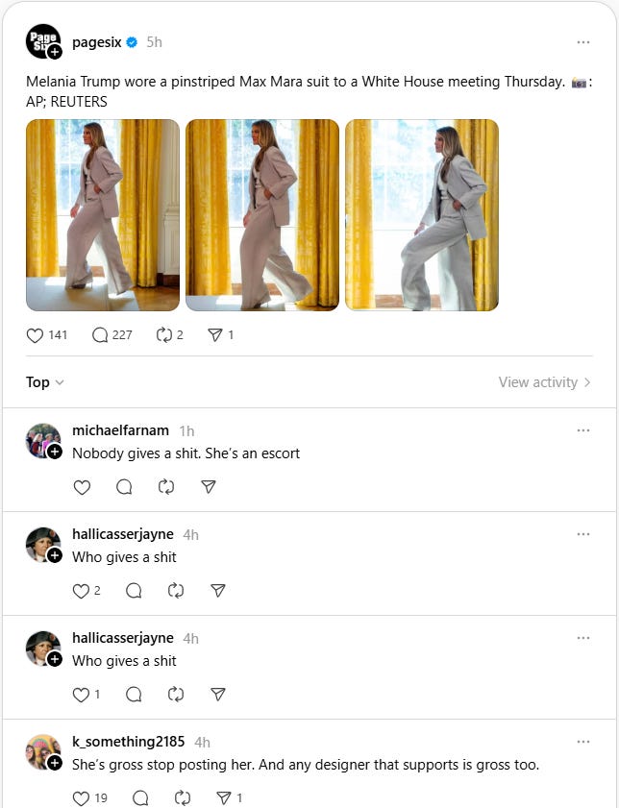Like michaelfarnam's comment
619x808 pixels.
(x=82, y=487)
